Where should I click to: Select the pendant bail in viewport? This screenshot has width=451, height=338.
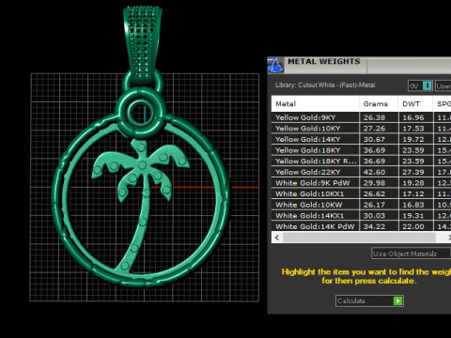coord(143,44)
